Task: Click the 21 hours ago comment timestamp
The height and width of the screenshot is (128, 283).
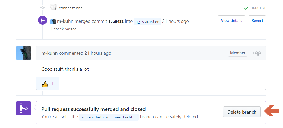Action: click(98, 53)
